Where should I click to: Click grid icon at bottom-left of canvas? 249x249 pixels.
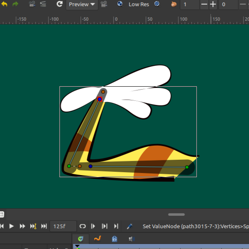tap(2, 215)
